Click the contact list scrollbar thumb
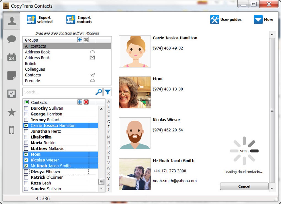Screen dimensions: 281x204 click(x=101, y=182)
